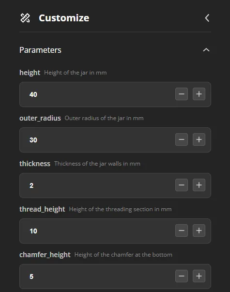Decrease the chamfer_height value
The height and width of the screenshot is (292, 230).
point(182,276)
